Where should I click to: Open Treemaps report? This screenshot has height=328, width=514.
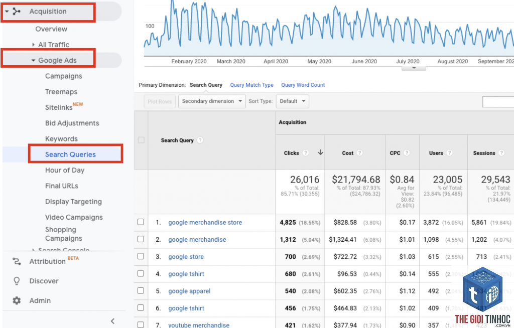coord(61,92)
